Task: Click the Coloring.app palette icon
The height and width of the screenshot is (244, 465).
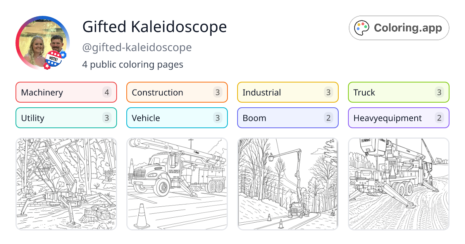Action: pos(362,27)
